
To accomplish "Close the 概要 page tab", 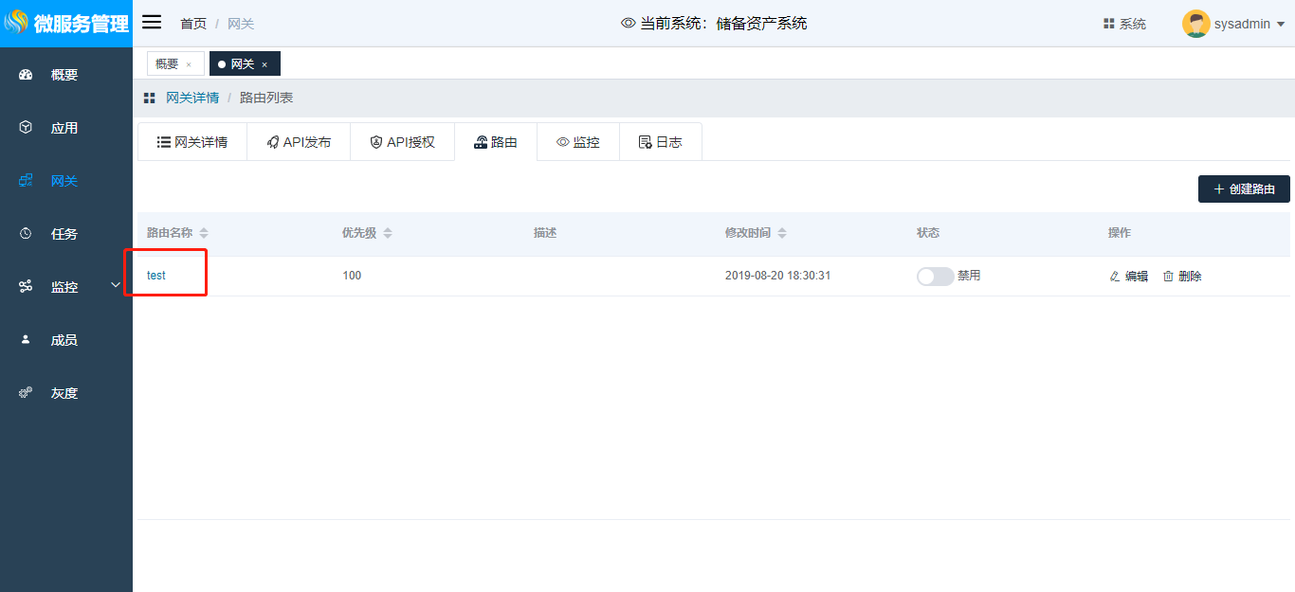I will (x=189, y=64).
